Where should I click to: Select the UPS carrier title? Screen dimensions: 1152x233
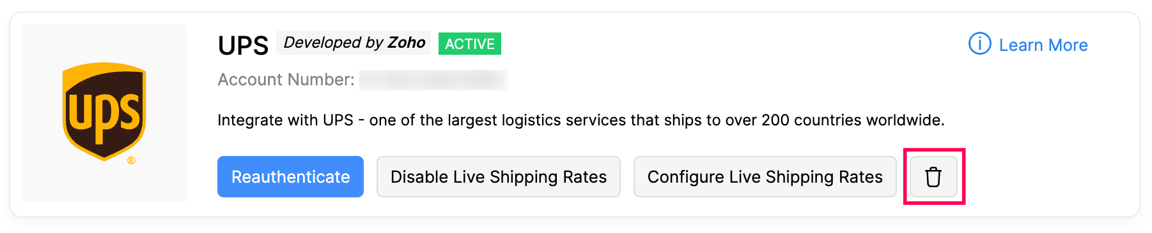coord(243,45)
